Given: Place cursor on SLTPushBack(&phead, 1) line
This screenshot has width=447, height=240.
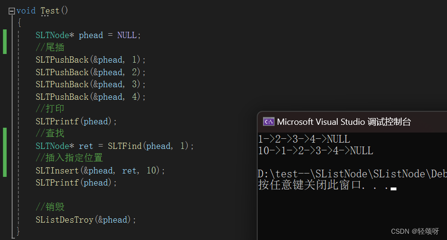Looking at the screenshot, I should click(x=91, y=60).
